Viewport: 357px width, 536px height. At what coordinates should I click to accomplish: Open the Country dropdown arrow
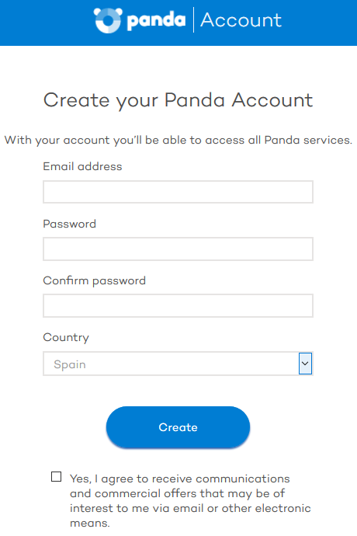coord(305,364)
